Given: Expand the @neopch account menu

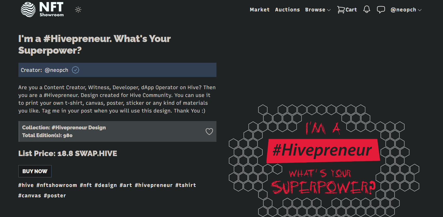Looking at the screenshot, I should (406, 10).
